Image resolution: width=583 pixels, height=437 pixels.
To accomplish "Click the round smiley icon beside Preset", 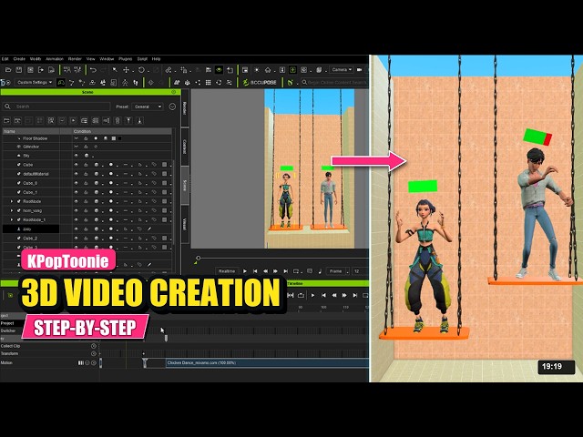I will [x=172, y=107].
